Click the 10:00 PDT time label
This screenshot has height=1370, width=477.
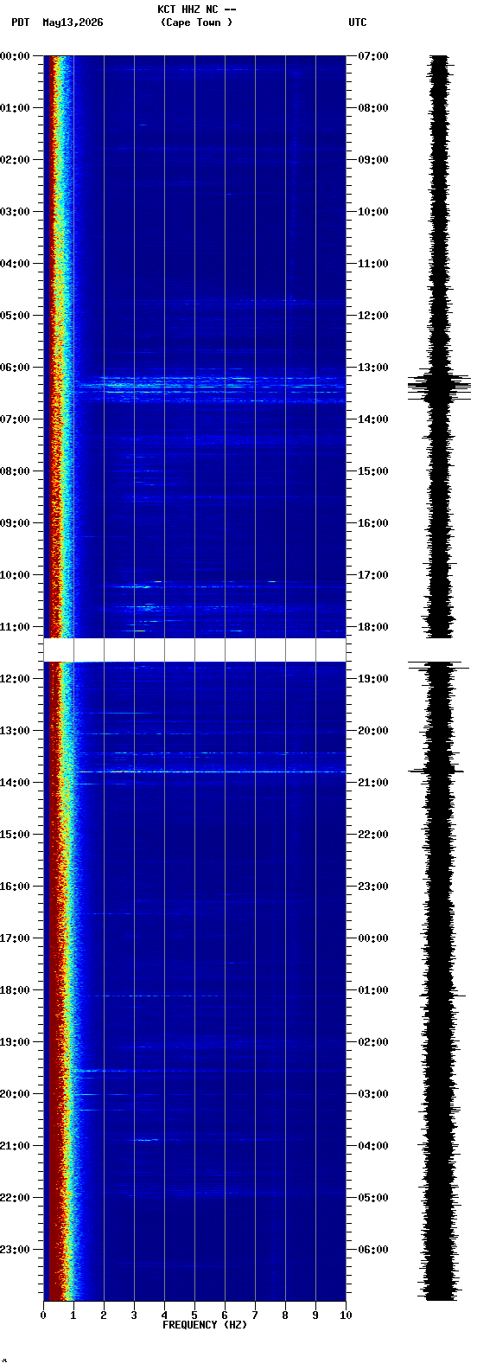pos(16,575)
